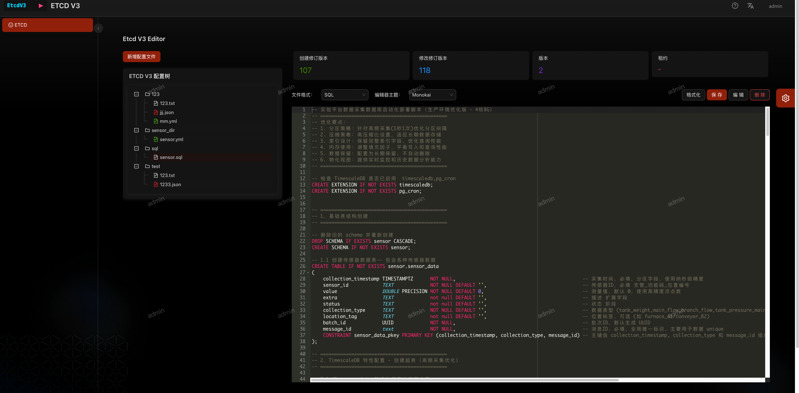Open the Monokai editor theme dropdown

tap(432, 95)
